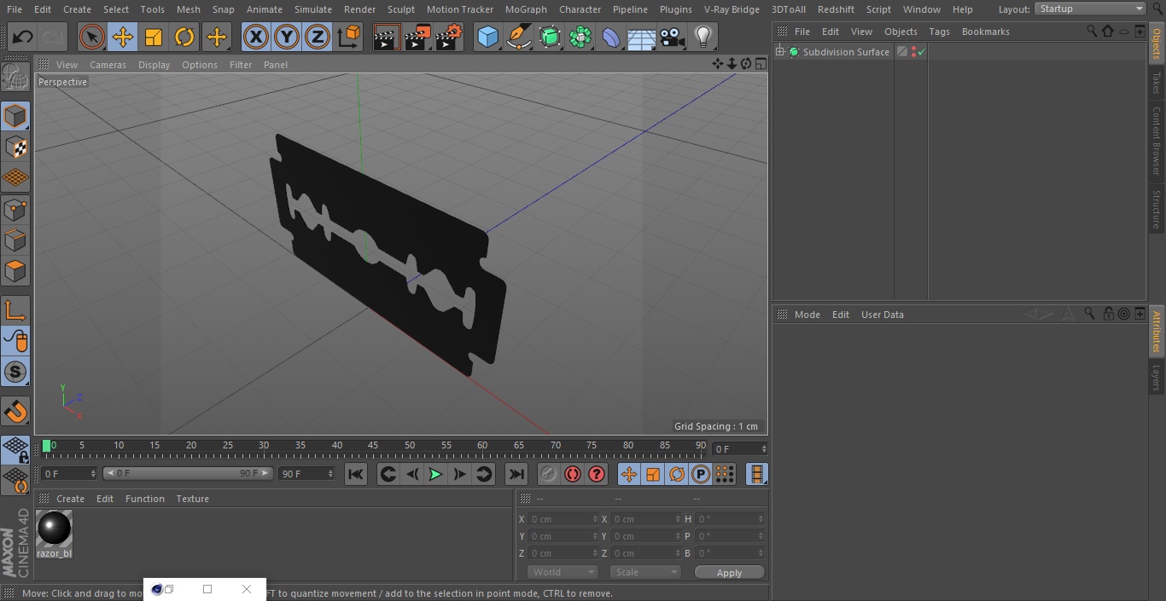Toggle Viewport Solo S icon
This screenshot has width=1166, height=601.
tap(15, 373)
